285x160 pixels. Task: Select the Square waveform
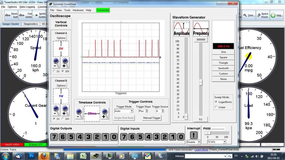223,57
